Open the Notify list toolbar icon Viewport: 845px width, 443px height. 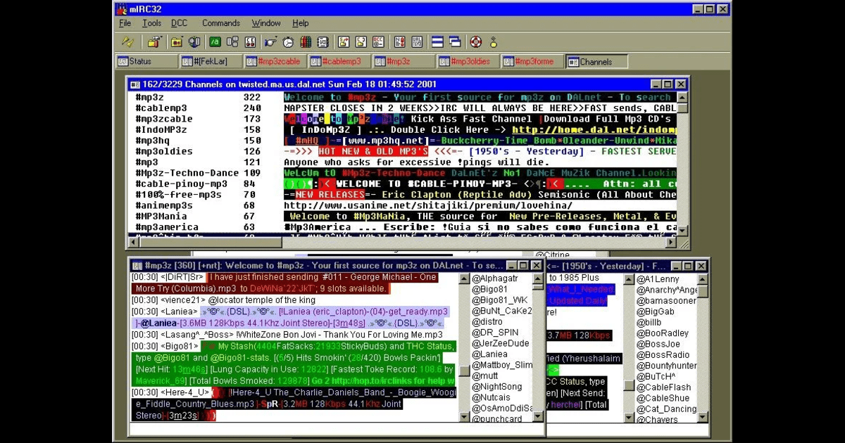pyautogui.click(x=399, y=42)
